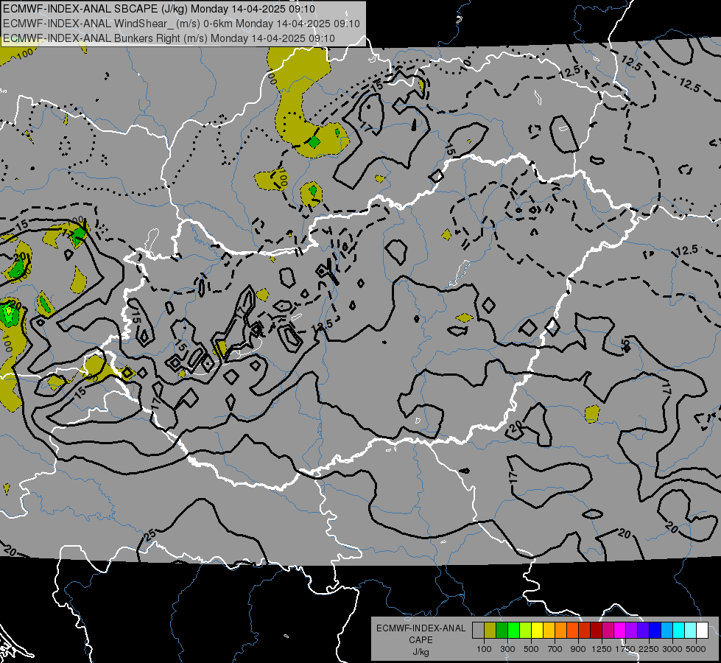Select the pure yellow legend swatch

point(538,631)
